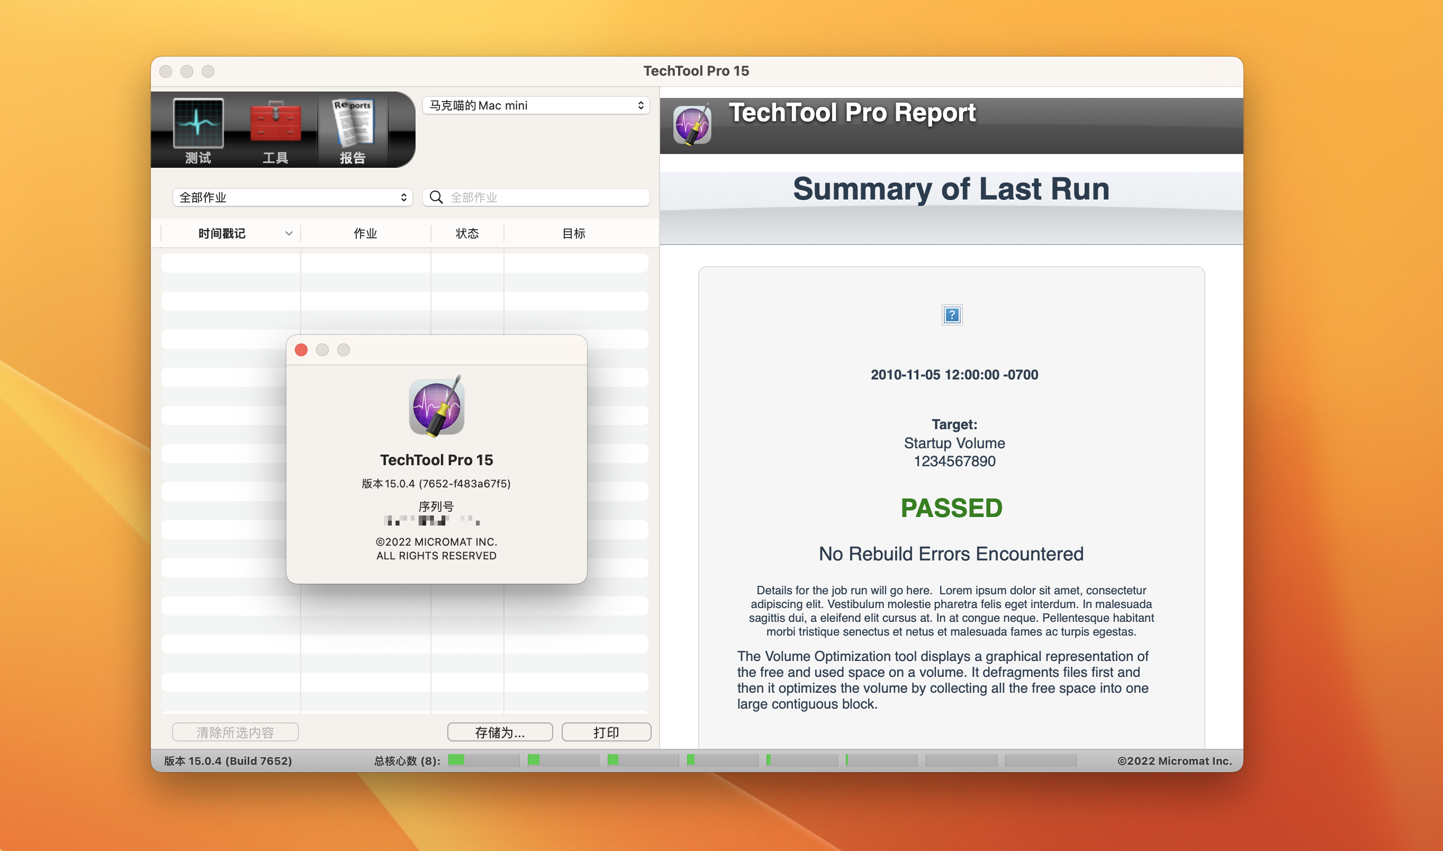Open the Reports newspaper icon
This screenshot has height=851, width=1443.
coord(352,123)
